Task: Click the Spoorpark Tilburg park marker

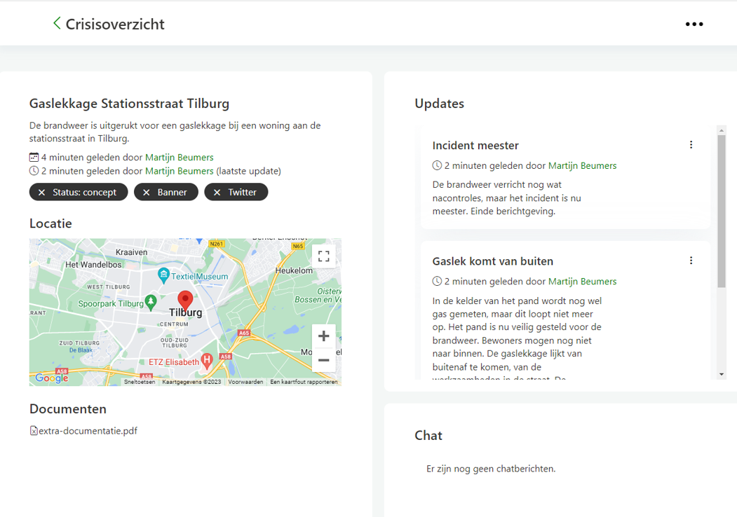Action: tap(150, 302)
